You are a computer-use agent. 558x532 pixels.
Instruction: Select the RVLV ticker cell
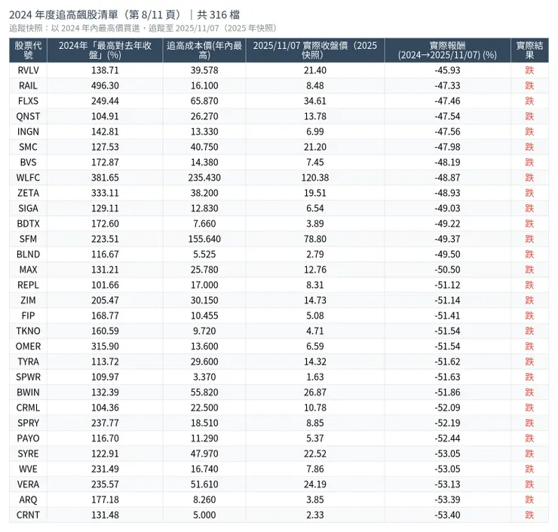29,70
